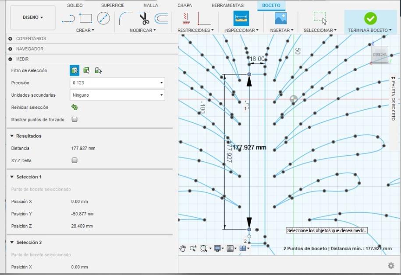Click the DERECHA view cube face
The height and width of the screenshot is (275, 401).
pyautogui.click(x=380, y=54)
